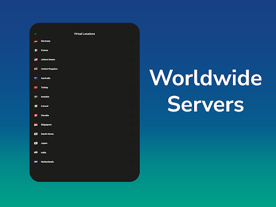Click the Worldwide Servers headline text
The width and height of the screenshot is (276, 207).
pyautogui.click(x=206, y=91)
